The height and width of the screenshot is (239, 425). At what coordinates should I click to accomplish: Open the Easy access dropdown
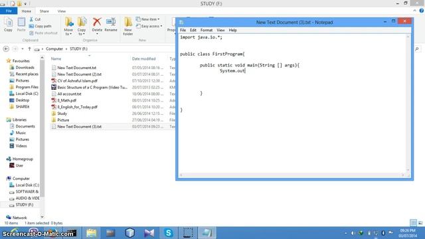[x=149, y=26]
